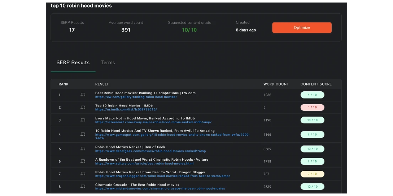Open the ew.com ranking-robin-hood-movies URL
Screen dimensions: 393x196
click(x=136, y=97)
